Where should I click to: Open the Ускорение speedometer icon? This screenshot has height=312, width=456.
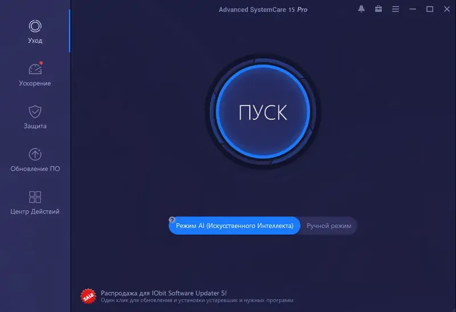click(x=35, y=69)
